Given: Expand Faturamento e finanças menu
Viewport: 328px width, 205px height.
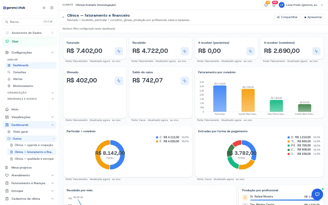Looking at the screenshot, I should click(x=53, y=183).
